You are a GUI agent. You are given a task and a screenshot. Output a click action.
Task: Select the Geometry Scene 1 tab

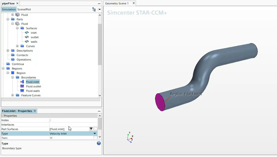117,3
